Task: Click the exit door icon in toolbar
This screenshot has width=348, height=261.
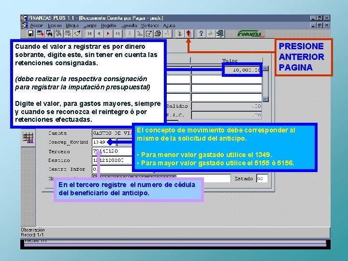Action: coord(220,33)
